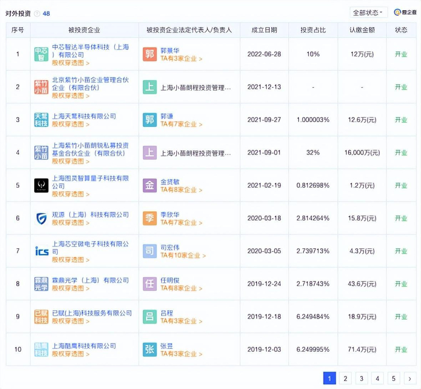
Task: Click the help question mark beside 对外投资
Action: click(x=37, y=13)
